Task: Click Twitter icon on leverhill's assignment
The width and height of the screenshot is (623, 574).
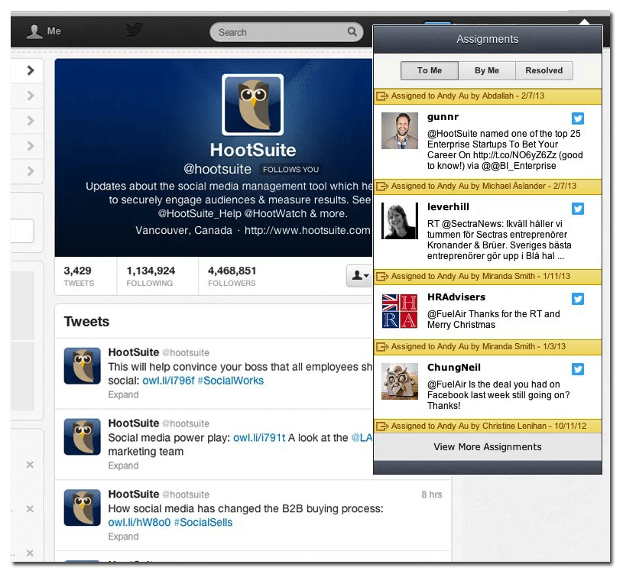Action: [x=578, y=209]
